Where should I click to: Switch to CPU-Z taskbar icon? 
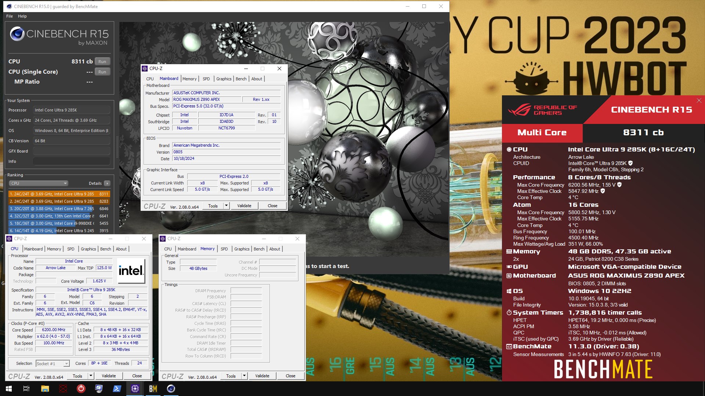(135, 389)
